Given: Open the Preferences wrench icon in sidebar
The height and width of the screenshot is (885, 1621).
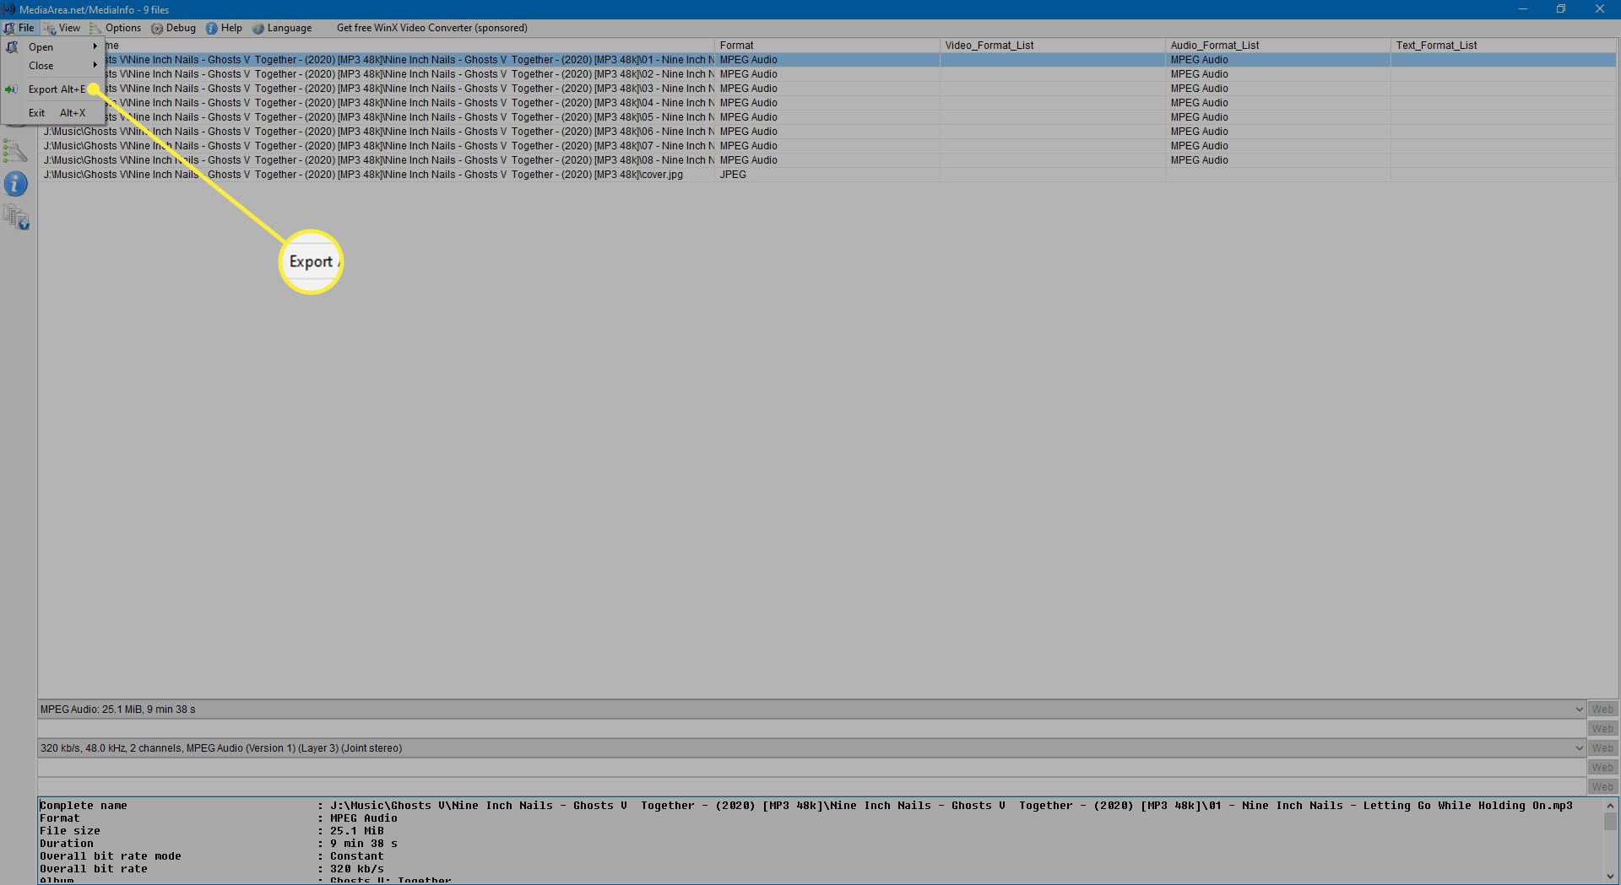Looking at the screenshot, I should click(x=15, y=151).
